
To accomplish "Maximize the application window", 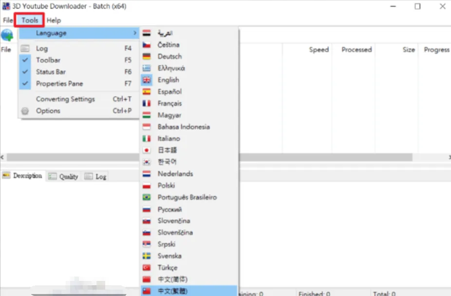I will (x=417, y=6).
